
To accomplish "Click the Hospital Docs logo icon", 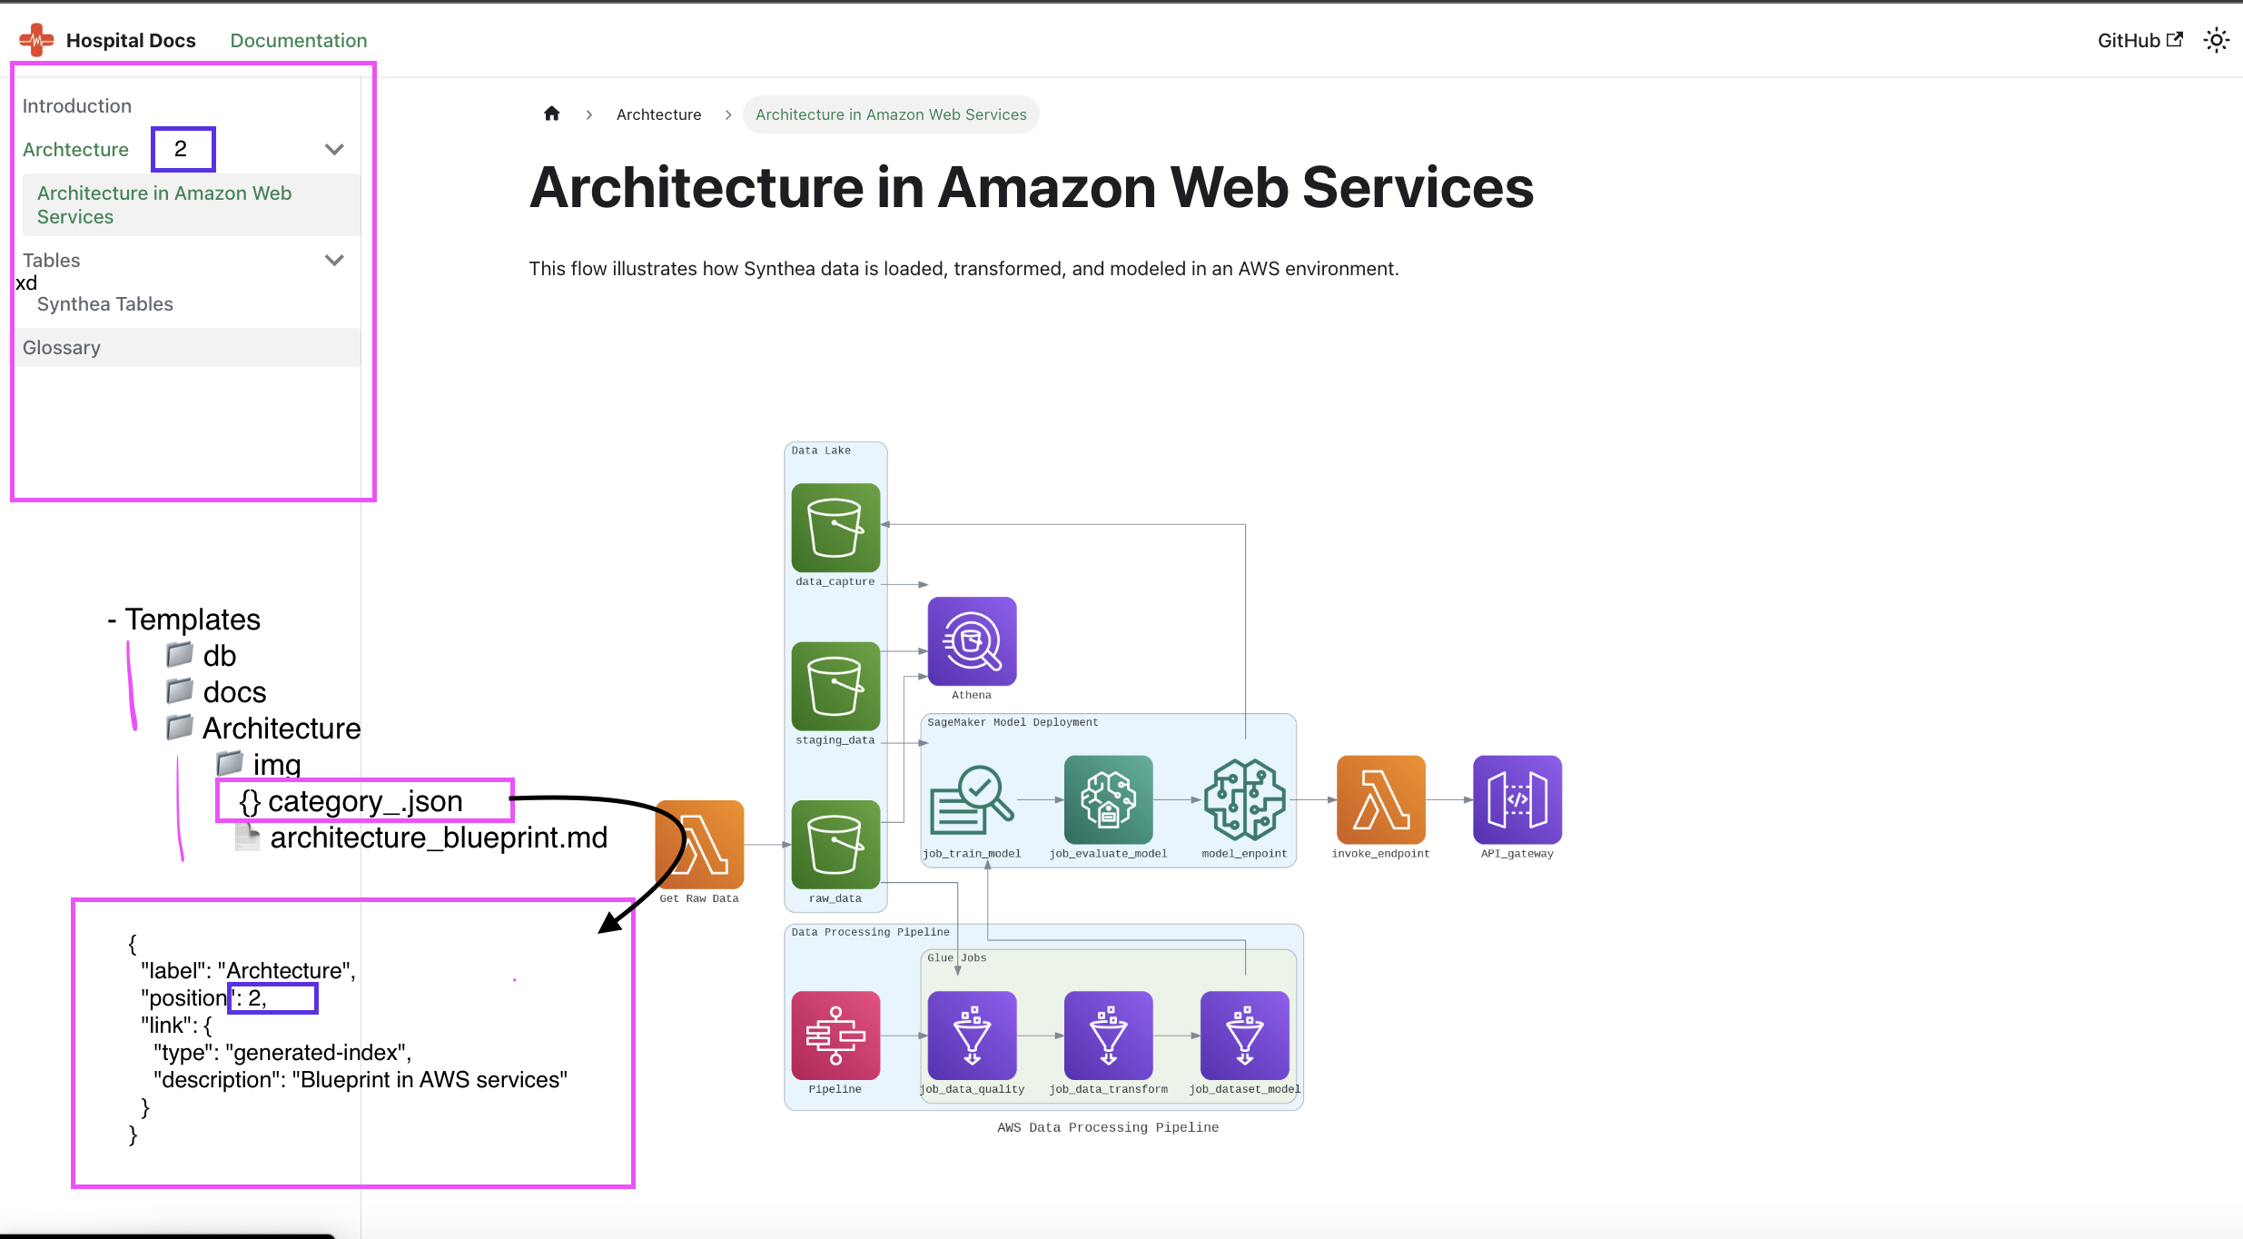I will pos(36,40).
